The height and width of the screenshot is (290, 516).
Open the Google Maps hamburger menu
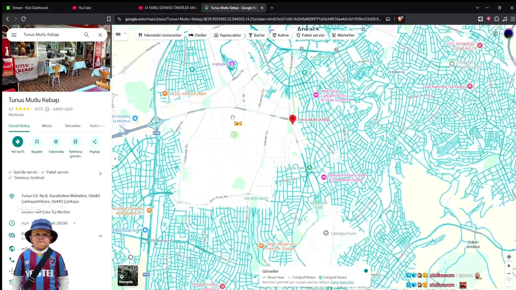(x=14, y=35)
